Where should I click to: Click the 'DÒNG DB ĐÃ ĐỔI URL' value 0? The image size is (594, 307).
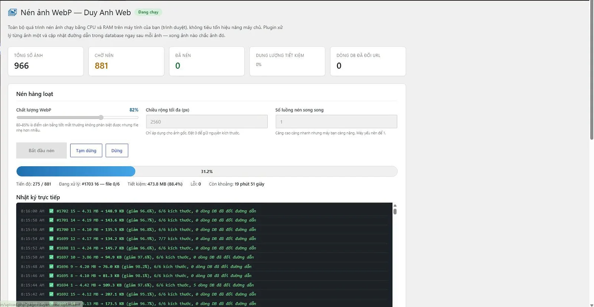tap(339, 66)
